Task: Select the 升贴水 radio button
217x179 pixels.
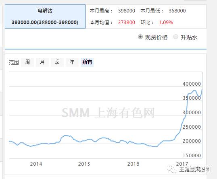Action: tap(176, 37)
